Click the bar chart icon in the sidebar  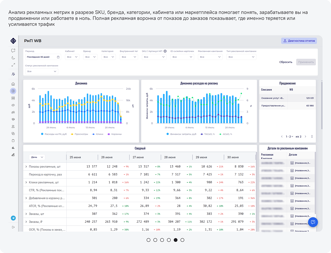coord(13,148)
